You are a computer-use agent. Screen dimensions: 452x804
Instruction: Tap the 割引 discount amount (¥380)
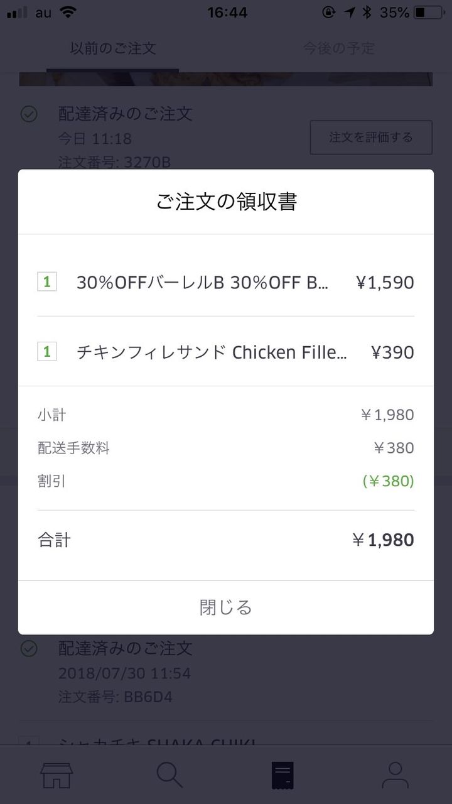(388, 481)
